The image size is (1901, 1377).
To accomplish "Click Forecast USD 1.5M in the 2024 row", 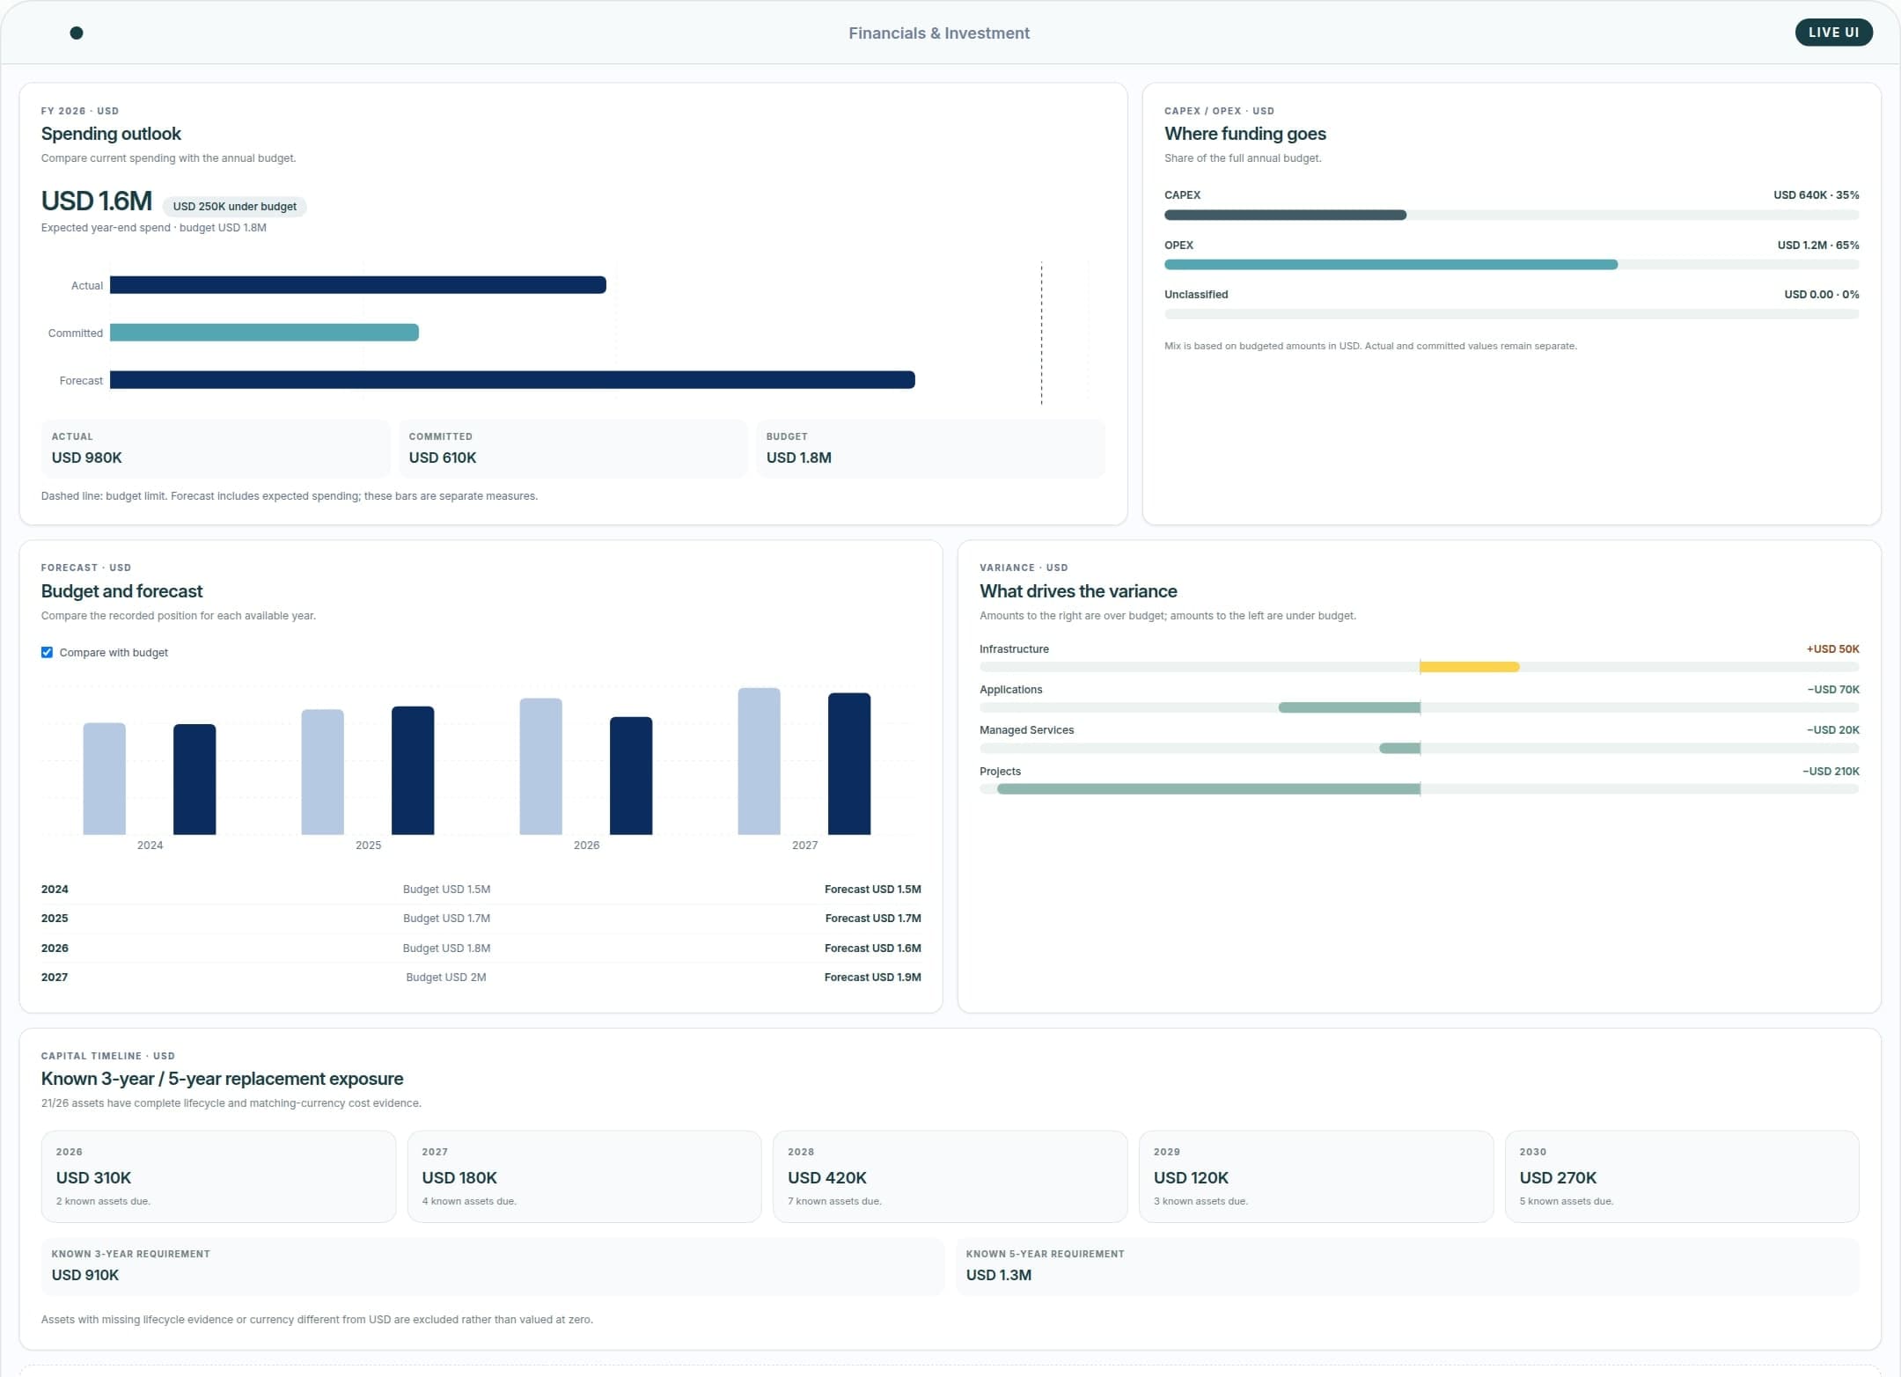I will point(872,890).
